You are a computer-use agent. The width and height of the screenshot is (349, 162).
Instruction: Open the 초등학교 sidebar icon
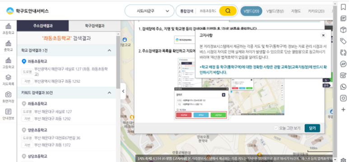point(8,29)
